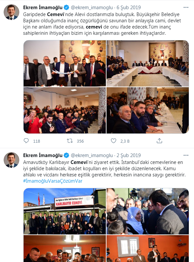Click Ekrem İmamoğlu name on first tweet
194x262 pixels.
click(43, 8)
